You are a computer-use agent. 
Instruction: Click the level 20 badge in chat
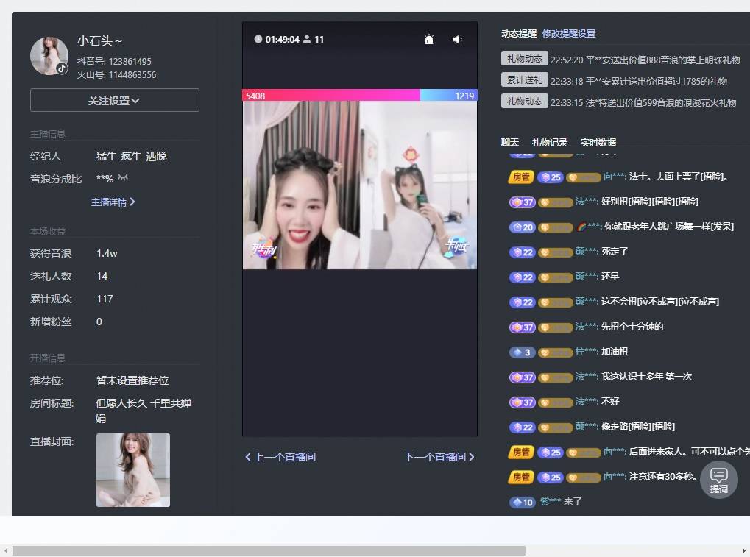coord(522,227)
